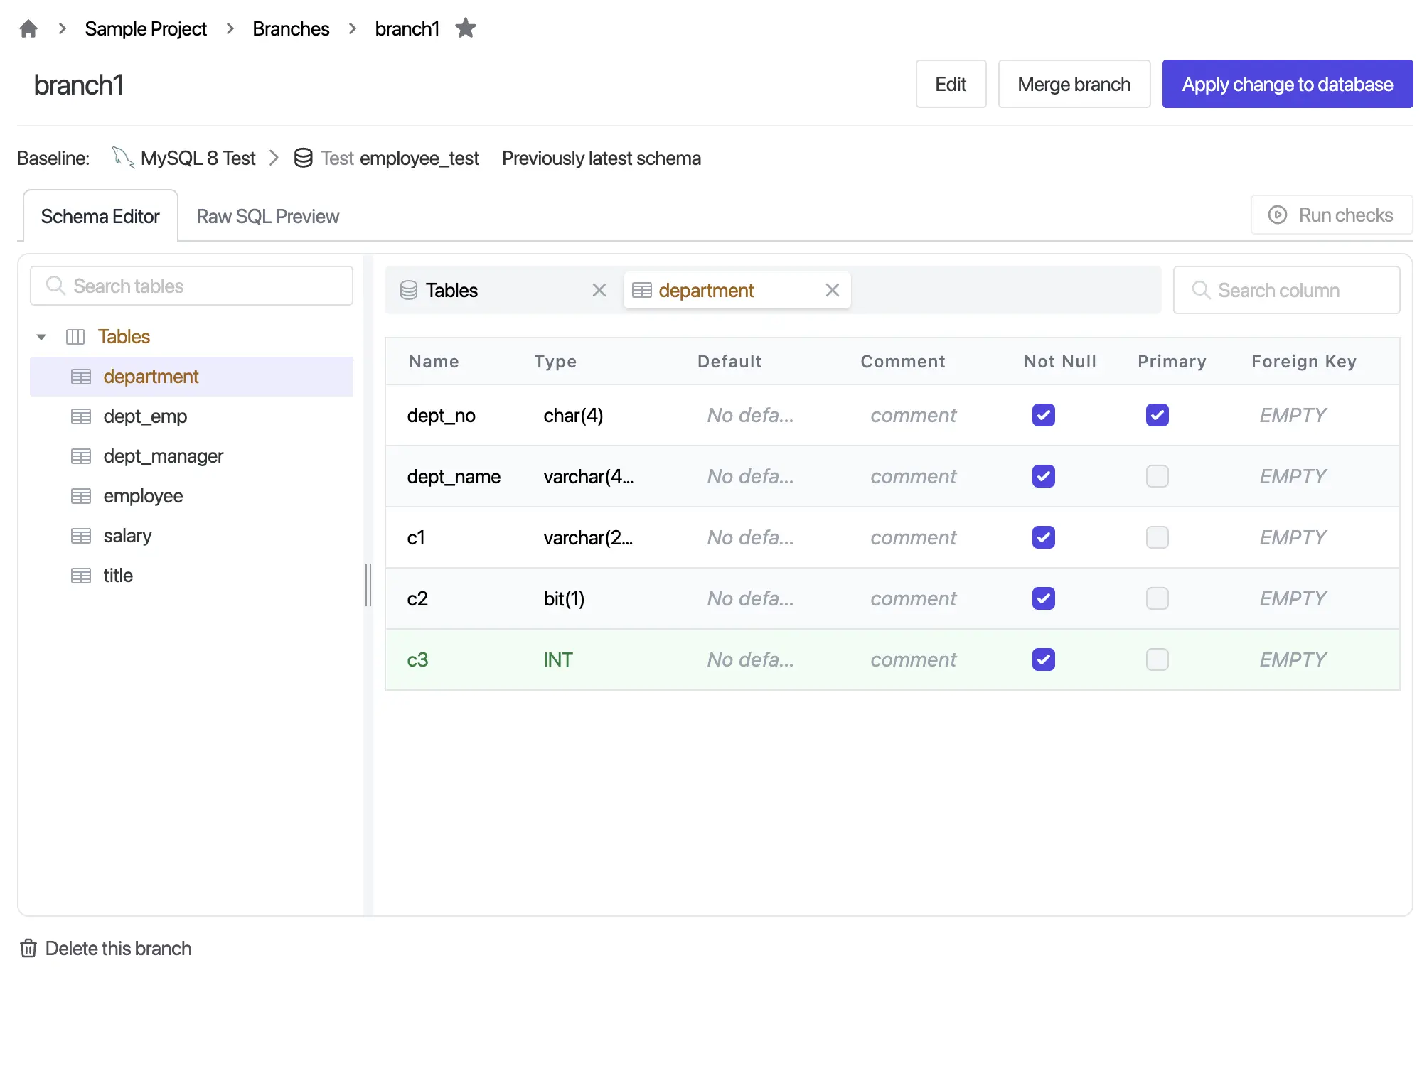This screenshot has height=1066, width=1422.
Task: Focus the Search column field
Action: [x=1286, y=290]
